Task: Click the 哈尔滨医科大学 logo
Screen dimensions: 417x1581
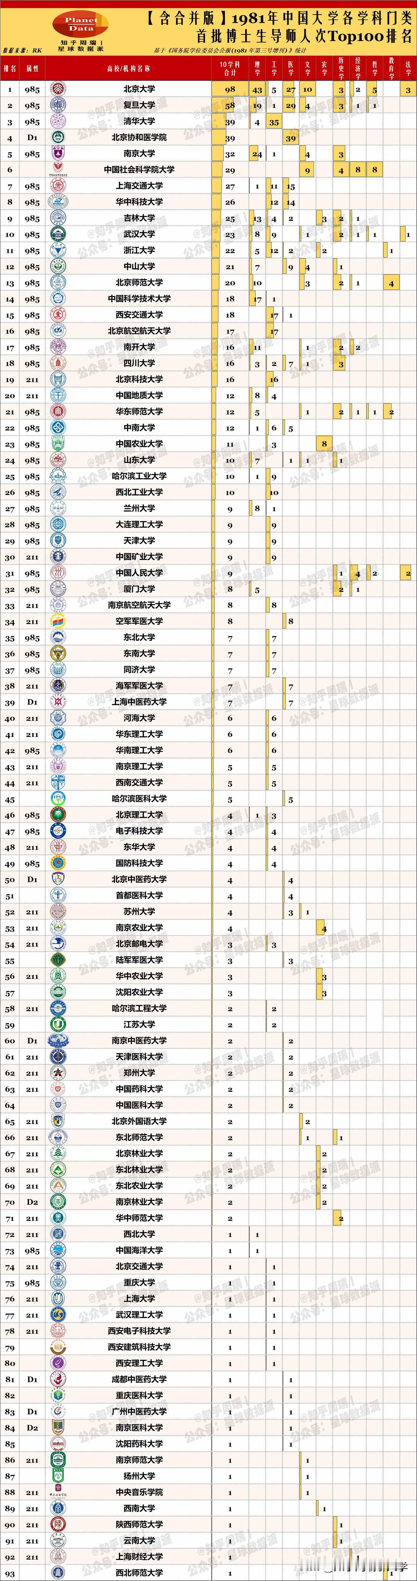Action: pyautogui.click(x=58, y=799)
